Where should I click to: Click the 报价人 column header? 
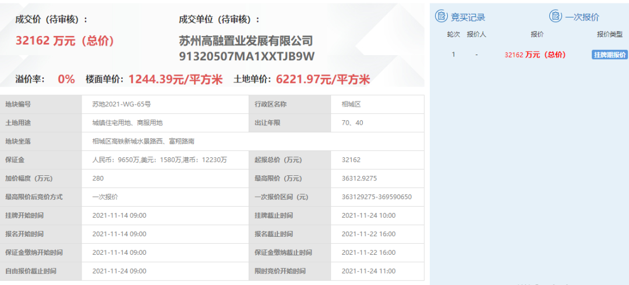pyautogui.click(x=476, y=34)
